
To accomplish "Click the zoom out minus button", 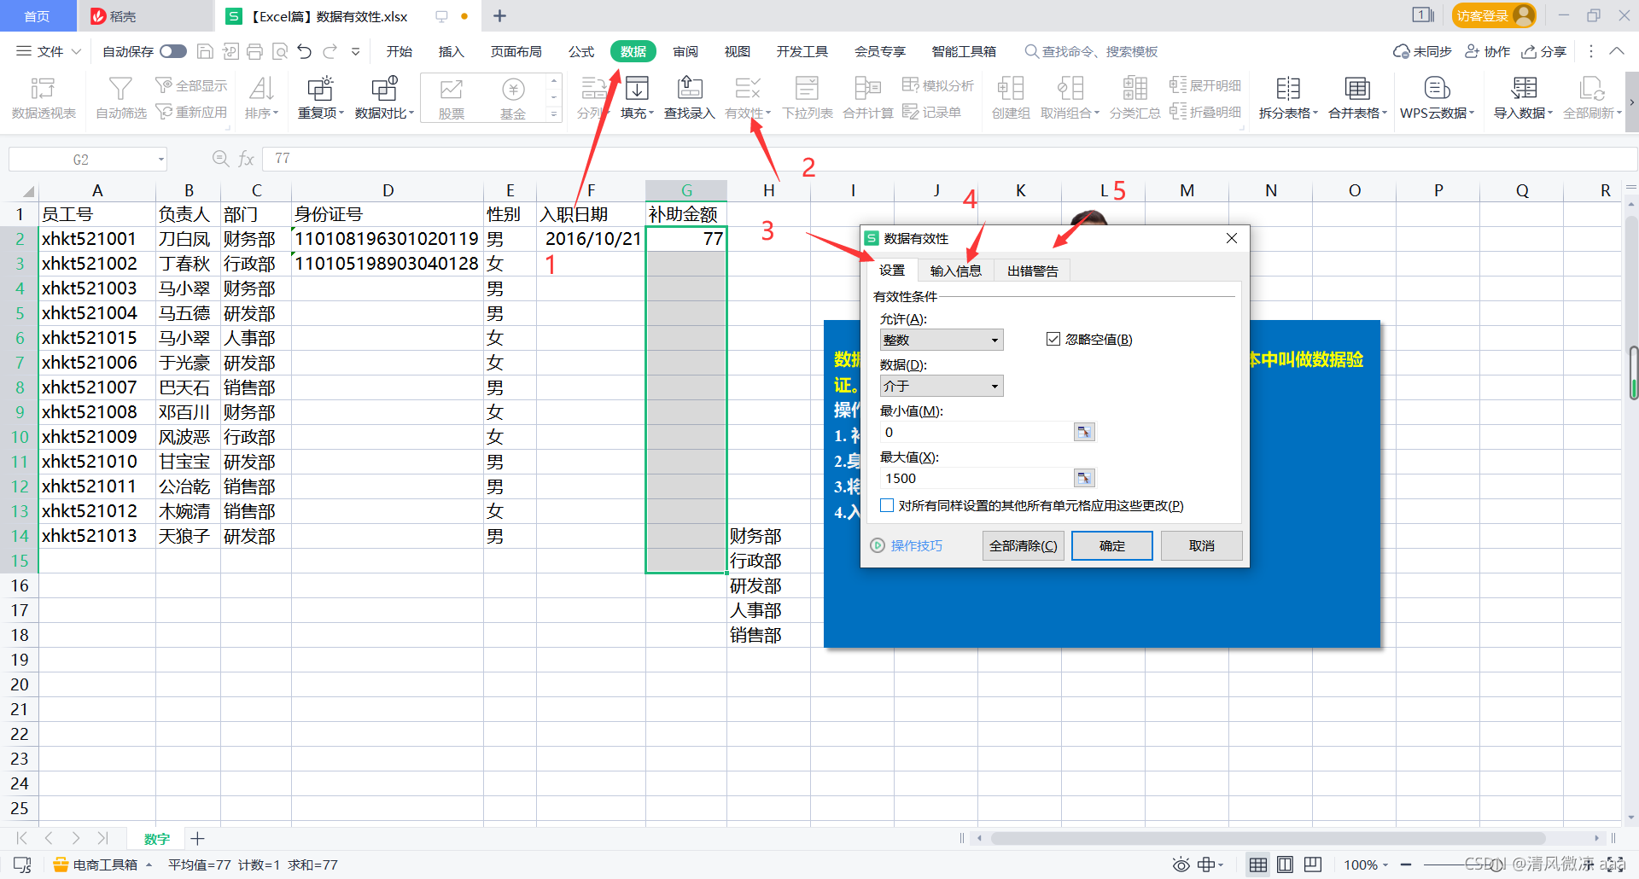I will [x=1406, y=864].
